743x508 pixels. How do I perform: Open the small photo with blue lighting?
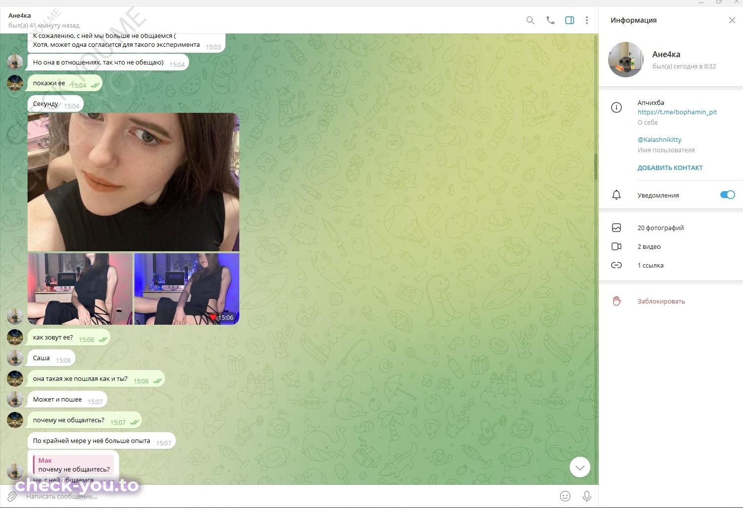tap(187, 289)
